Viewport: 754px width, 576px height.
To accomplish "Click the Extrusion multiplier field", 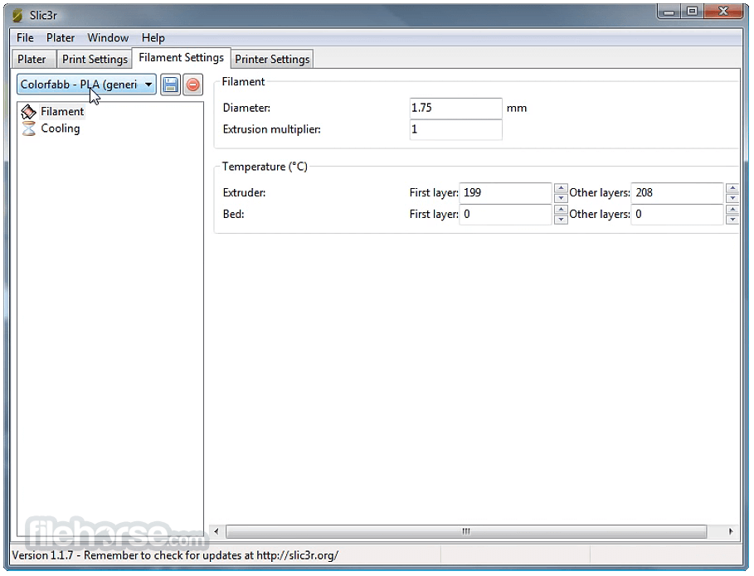I will (x=455, y=130).
